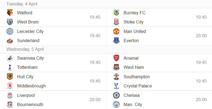Click the 20:00 kickoff for Man United match
This screenshot has width=212, height=109.
(x=201, y=36)
